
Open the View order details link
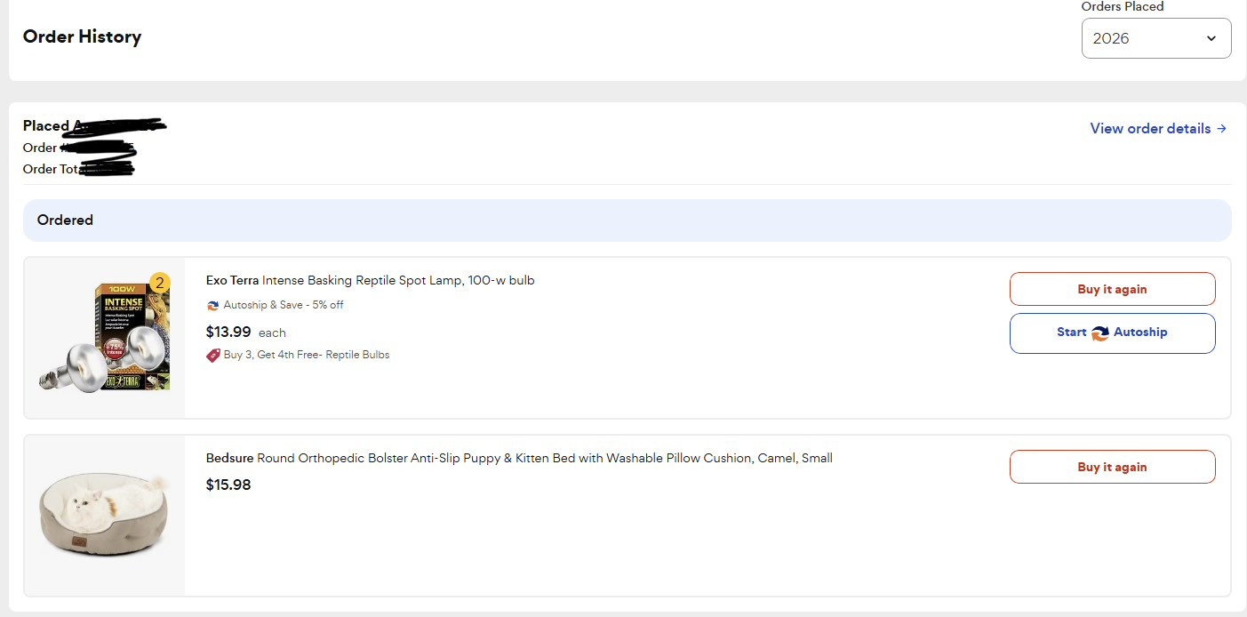1158,129
